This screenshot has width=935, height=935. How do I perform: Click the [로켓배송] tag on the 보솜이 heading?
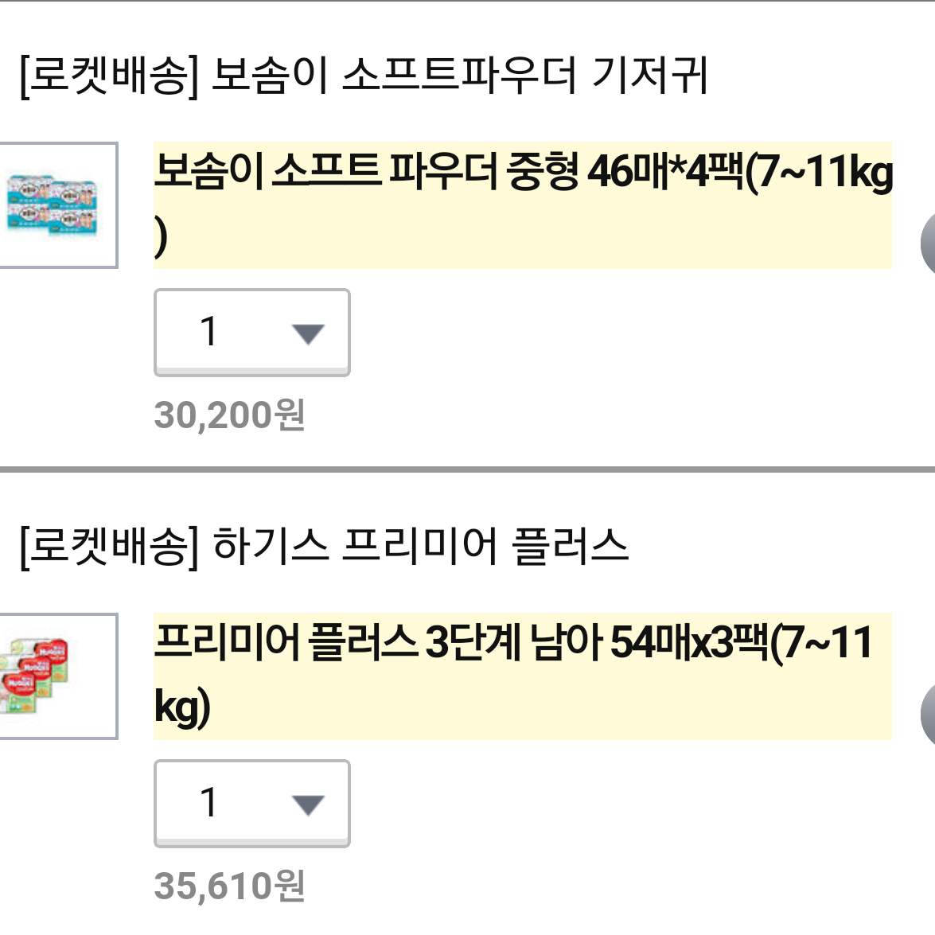pos(108,76)
